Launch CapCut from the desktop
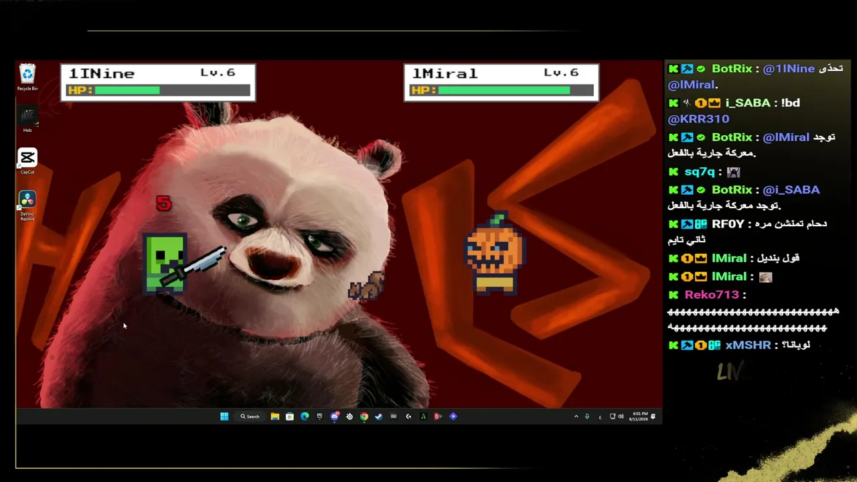857x482 pixels. (27, 161)
